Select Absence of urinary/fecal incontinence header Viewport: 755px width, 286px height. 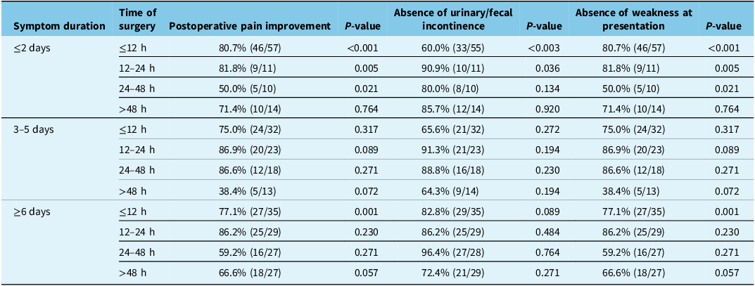452,19
